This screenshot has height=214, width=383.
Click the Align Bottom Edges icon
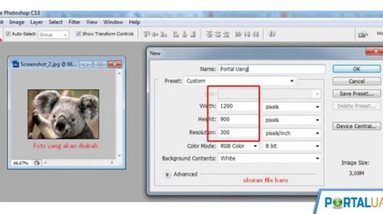164,35
